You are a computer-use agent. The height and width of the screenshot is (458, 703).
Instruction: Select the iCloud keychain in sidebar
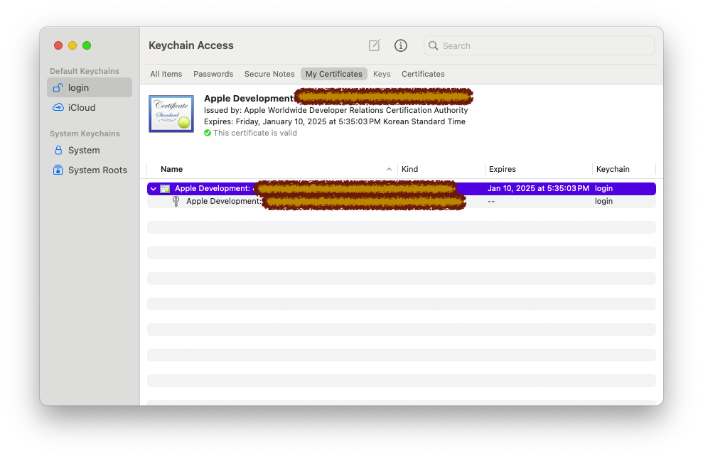click(90, 107)
